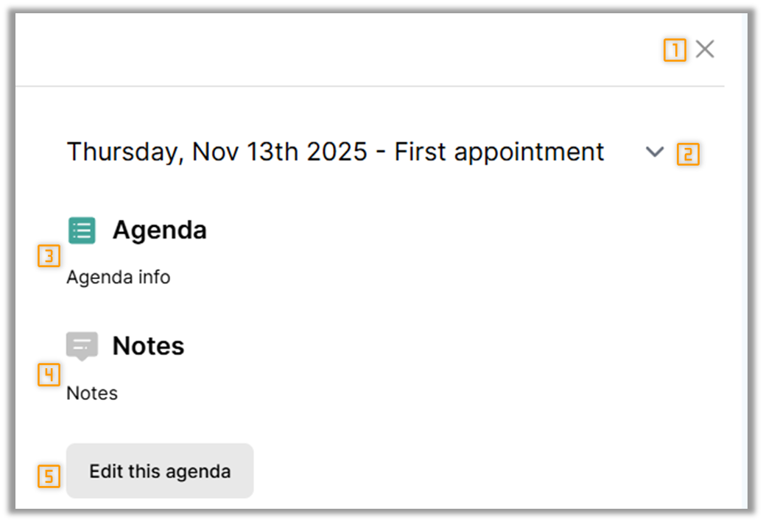Click the orange marker number 3
The width and height of the screenshot is (763, 522).
pos(49,257)
